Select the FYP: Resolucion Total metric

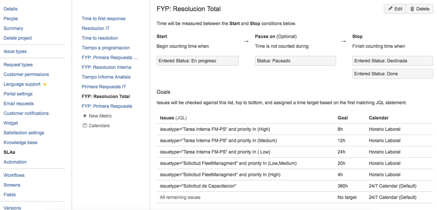pos(106,97)
